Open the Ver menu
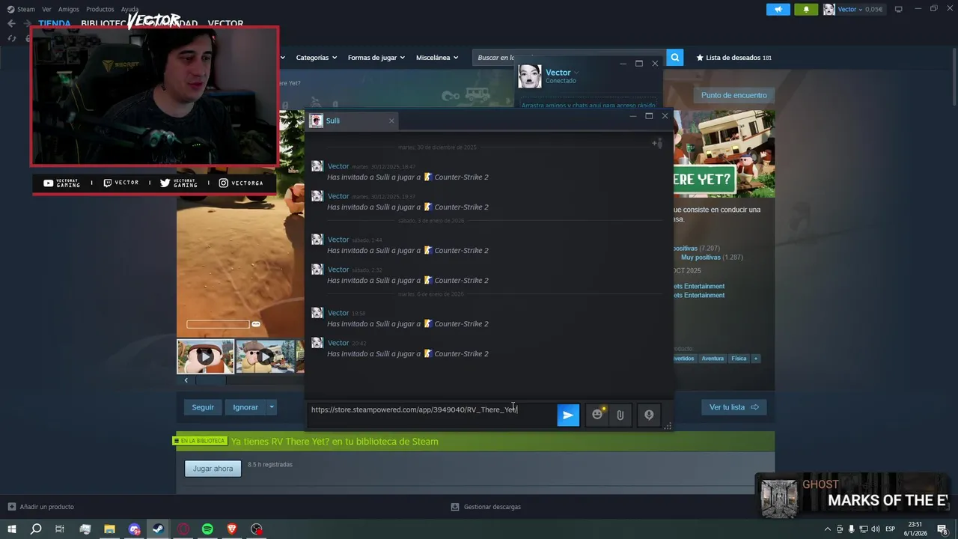 46,9
